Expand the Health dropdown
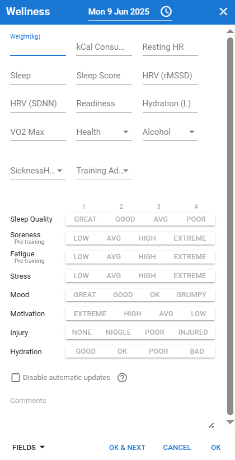The image size is (235, 460). [x=104, y=132]
